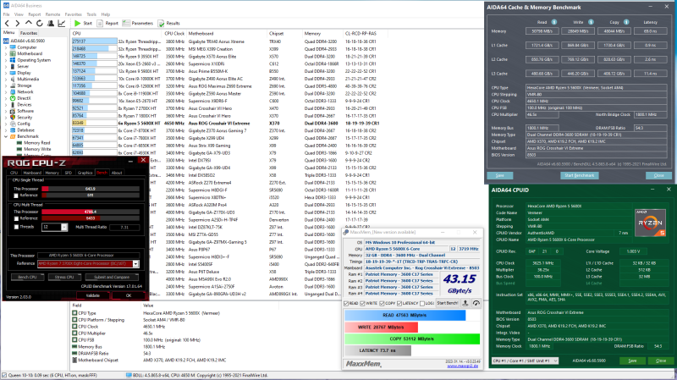Open the MaxxMem website link
The image size is (677, 380).
click(x=462, y=366)
